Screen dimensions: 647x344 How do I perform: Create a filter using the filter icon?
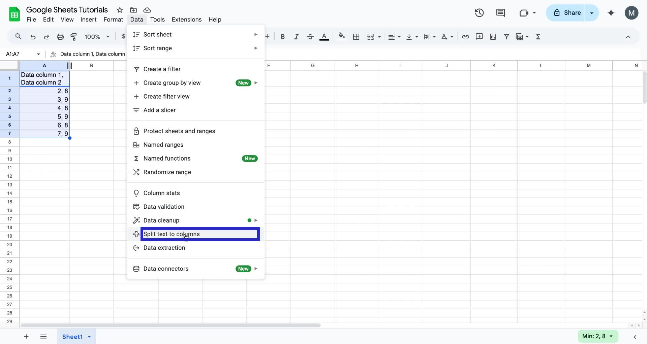click(507, 37)
